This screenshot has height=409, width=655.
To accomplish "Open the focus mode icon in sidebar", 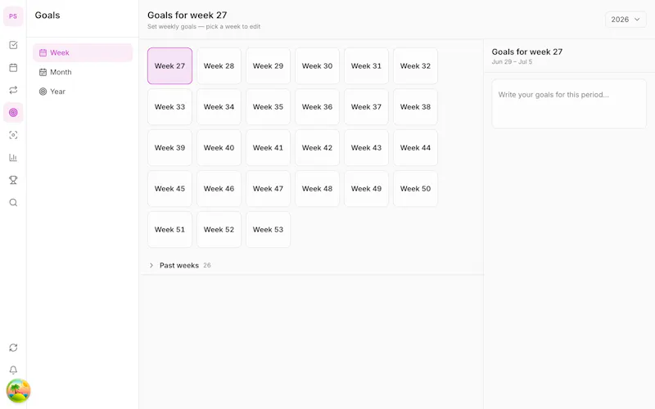I will pyautogui.click(x=13, y=135).
